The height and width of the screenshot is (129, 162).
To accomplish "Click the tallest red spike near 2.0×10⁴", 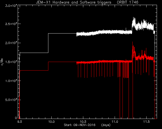I will click(132, 43).
